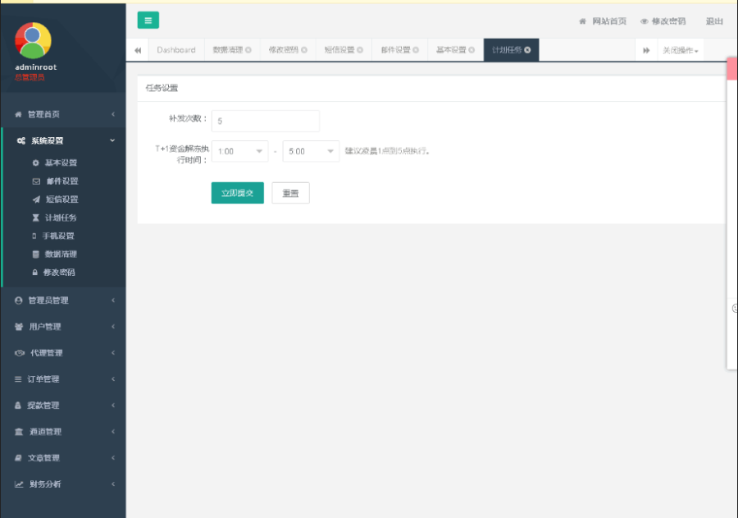The width and height of the screenshot is (738, 518).
Task: Click the green hamburger menu button
Action: [148, 20]
